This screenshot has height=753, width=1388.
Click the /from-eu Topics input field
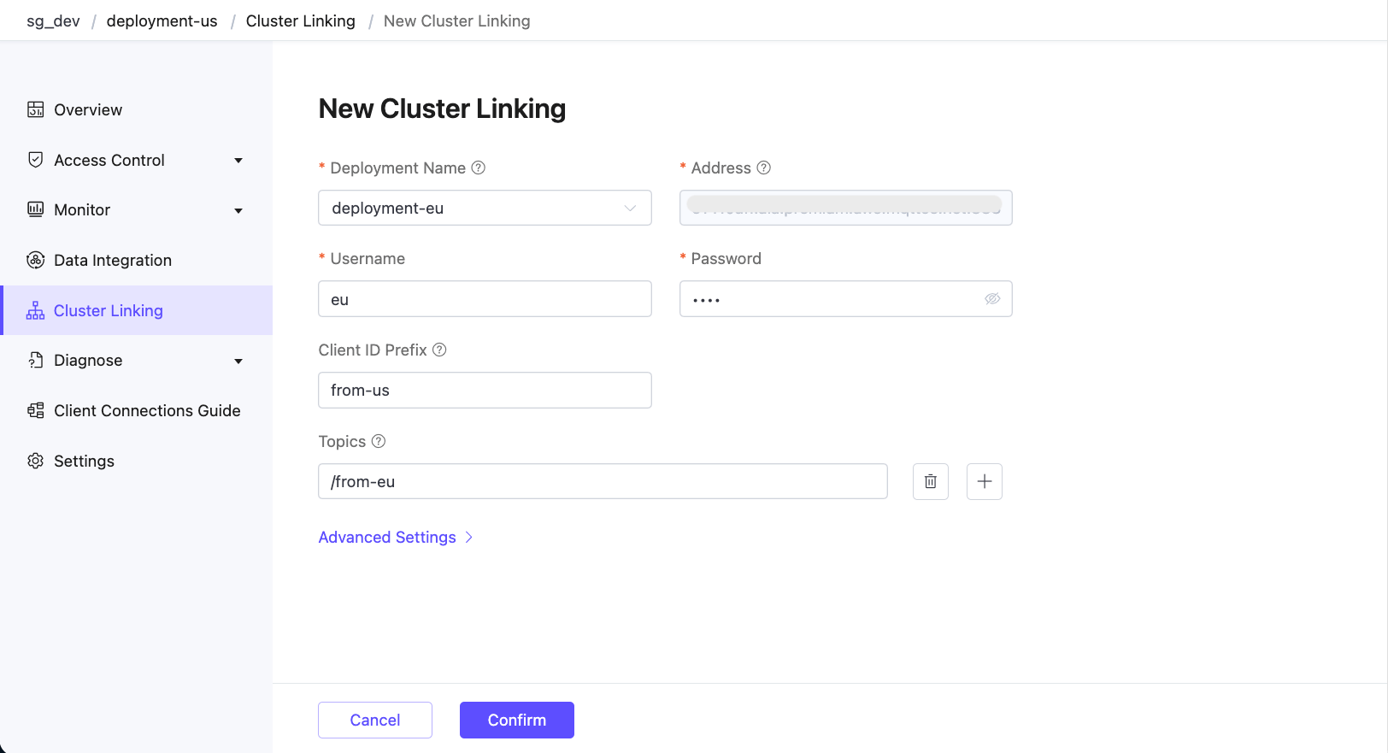click(x=603, y=481)
